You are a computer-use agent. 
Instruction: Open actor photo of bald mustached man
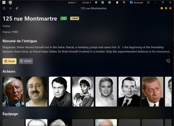36,91
